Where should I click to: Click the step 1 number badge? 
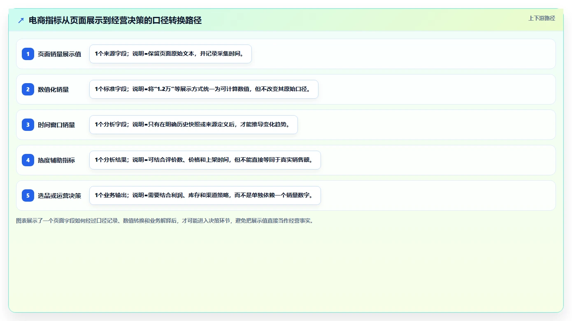pos(28,54)
